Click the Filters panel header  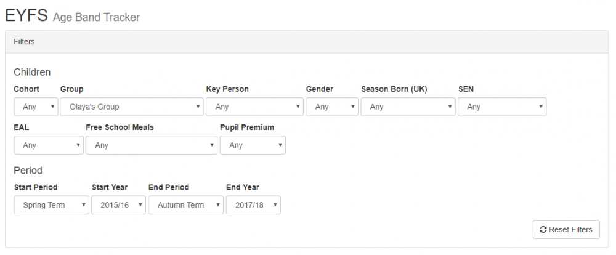pos(306,42)
